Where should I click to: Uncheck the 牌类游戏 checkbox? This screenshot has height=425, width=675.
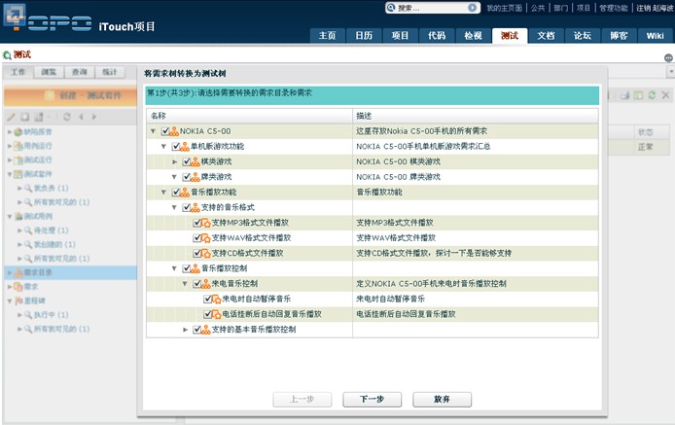(187, 177)
